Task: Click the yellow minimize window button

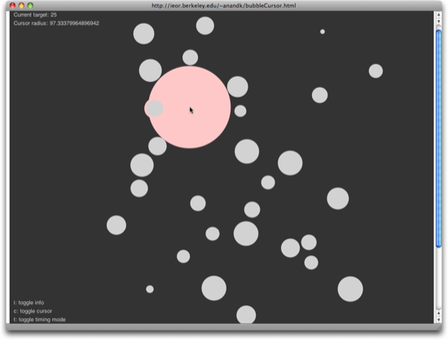Action: pyautogui.click(x=21, y=6)
